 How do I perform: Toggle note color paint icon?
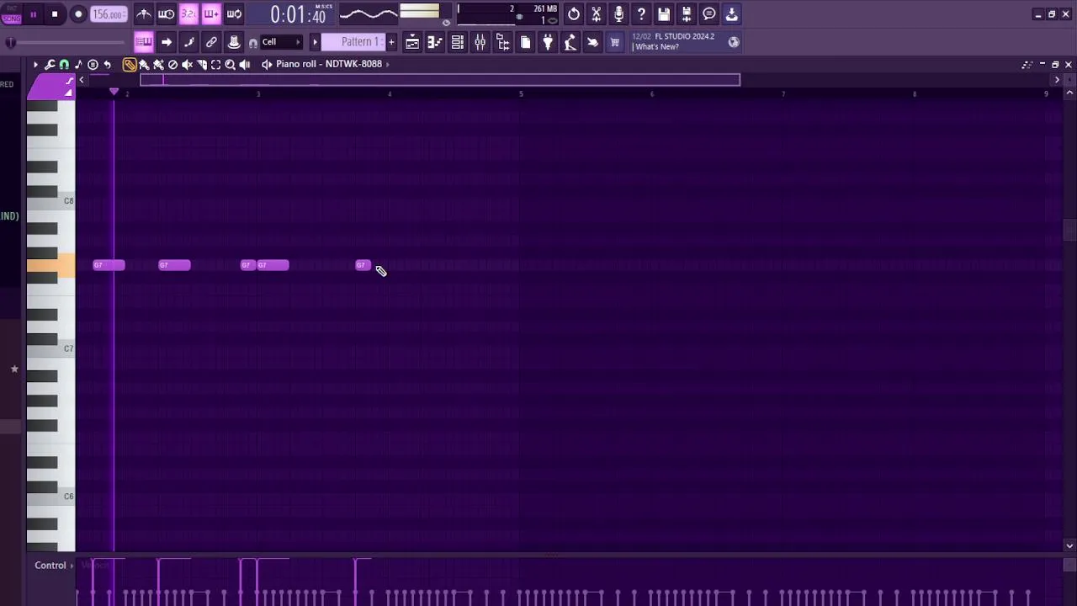click(x=189, y=42)
